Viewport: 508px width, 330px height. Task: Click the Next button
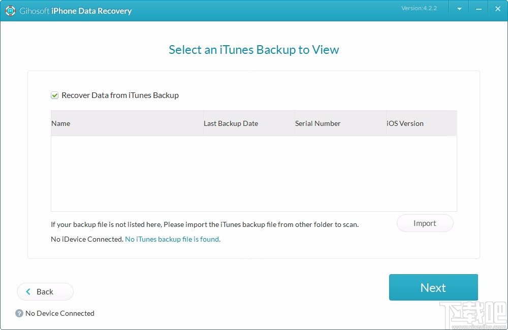click(433, 287)
